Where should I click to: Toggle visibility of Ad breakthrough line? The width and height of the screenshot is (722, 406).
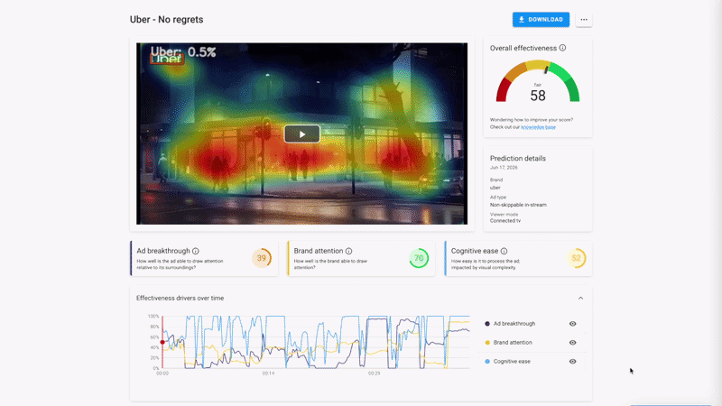pyautogui.click(x=573, y=324)
